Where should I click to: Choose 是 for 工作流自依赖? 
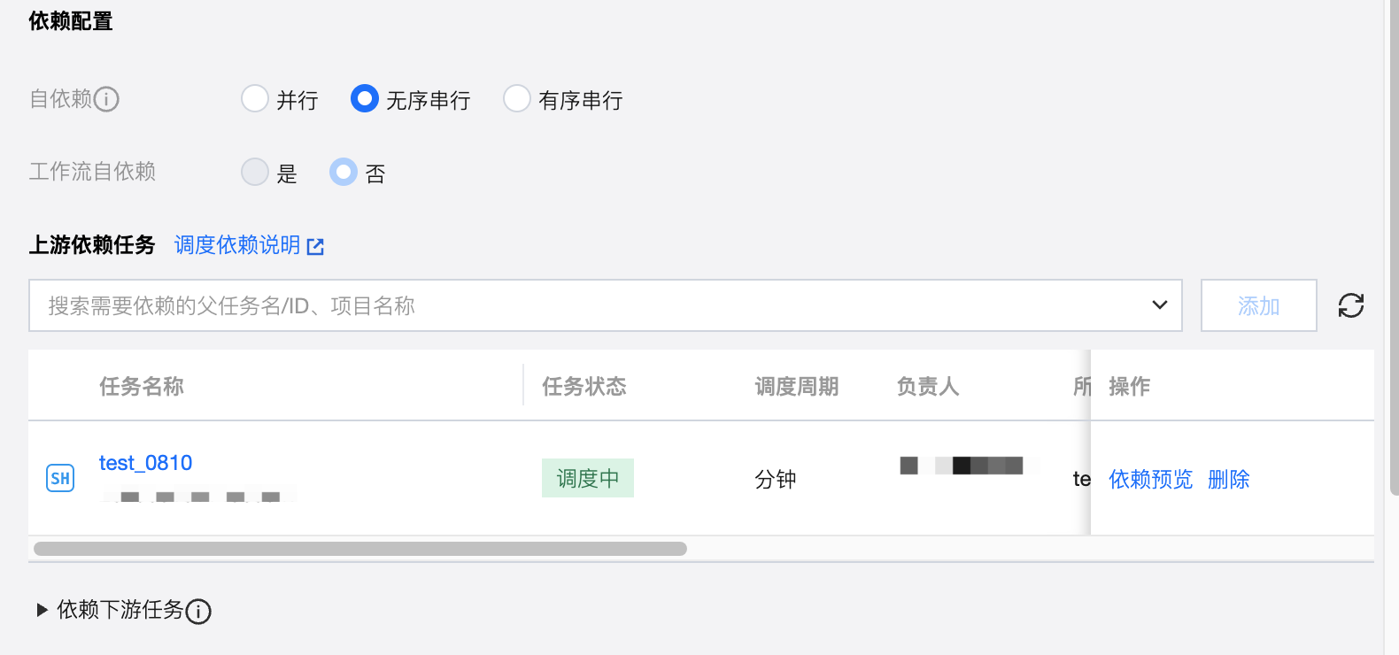tap(255, 172)
